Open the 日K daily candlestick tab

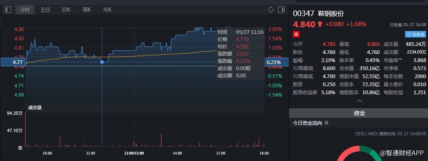pos(66,10)
